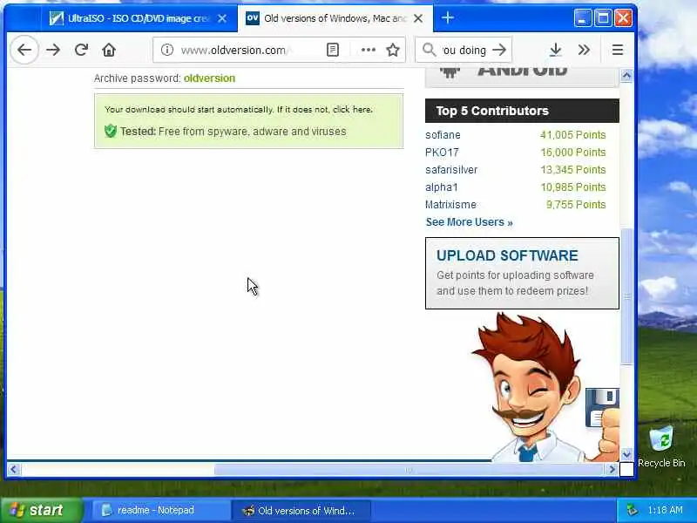Close the UltraISO tab
Image resolution: width=697 pixels, height=523 pixels.
pyautogui.click(x=222, y=18)
